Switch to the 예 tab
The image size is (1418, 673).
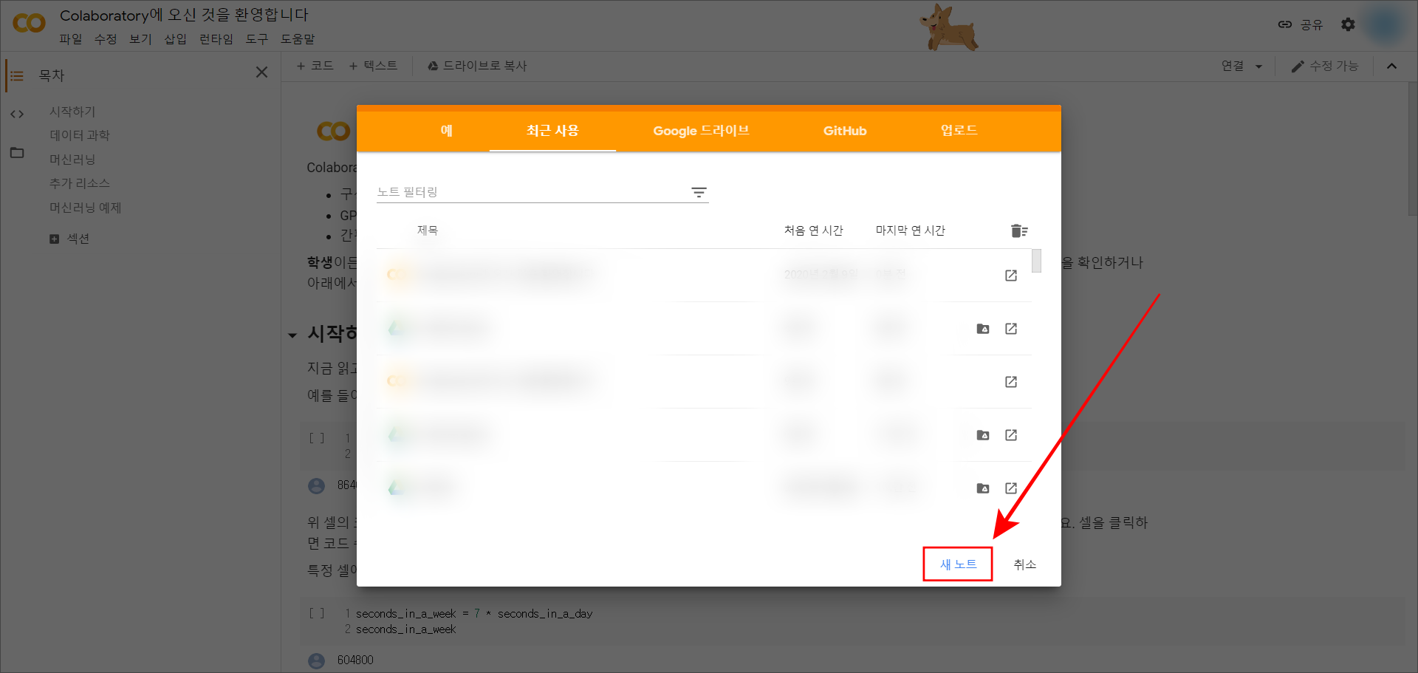coord(447,131)
